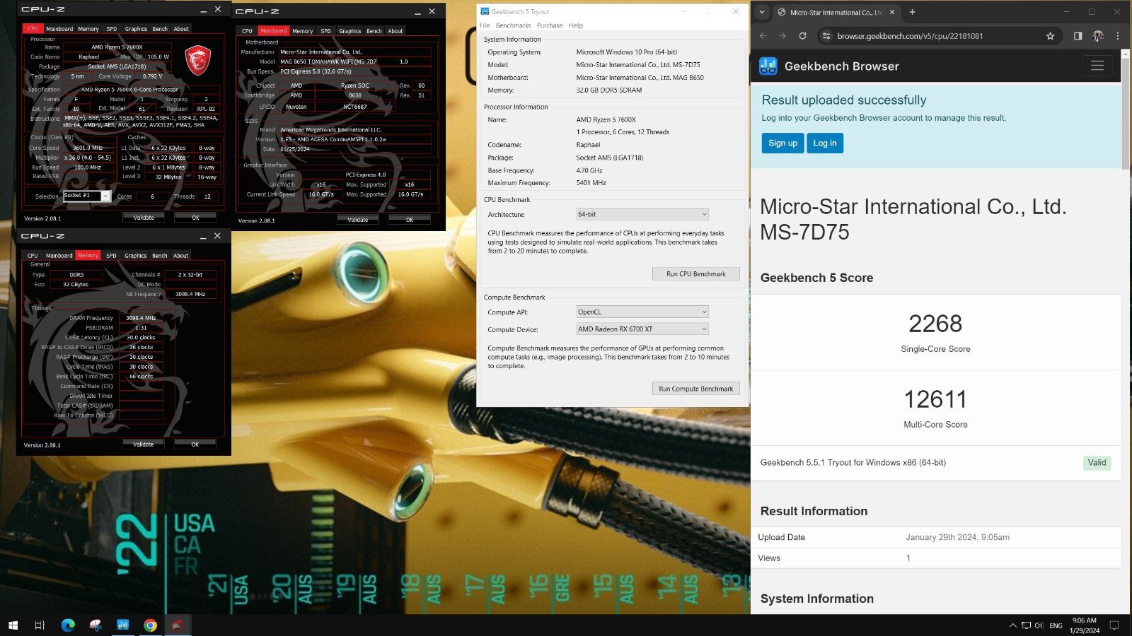The width and height of the screenshot is (1132, 636).
Task: Open the Chrome profile avatar
Action: click(1098, 36)
